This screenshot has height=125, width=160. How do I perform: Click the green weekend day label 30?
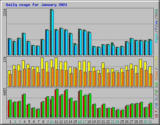(x=145, y=122)
